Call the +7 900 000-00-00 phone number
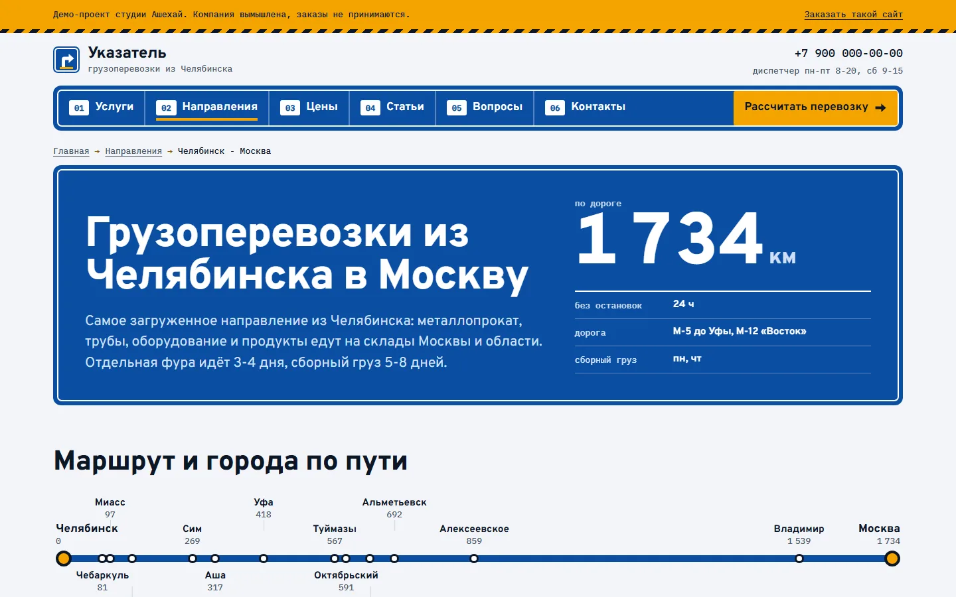956x597 pixels. [x=848, y=53]
